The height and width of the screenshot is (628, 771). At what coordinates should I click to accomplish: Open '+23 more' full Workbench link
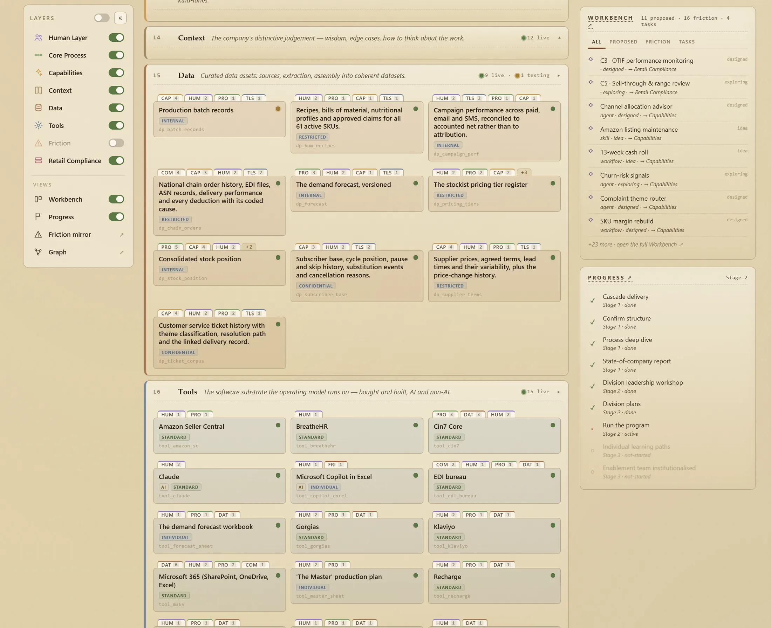(x=635, y=244)
